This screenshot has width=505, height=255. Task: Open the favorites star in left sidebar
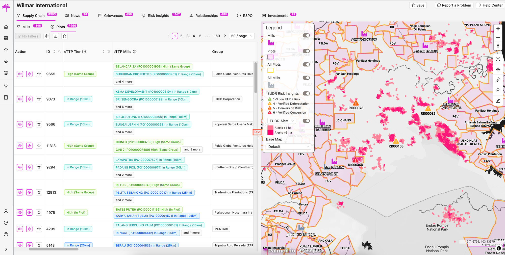[x=6, y=50]
